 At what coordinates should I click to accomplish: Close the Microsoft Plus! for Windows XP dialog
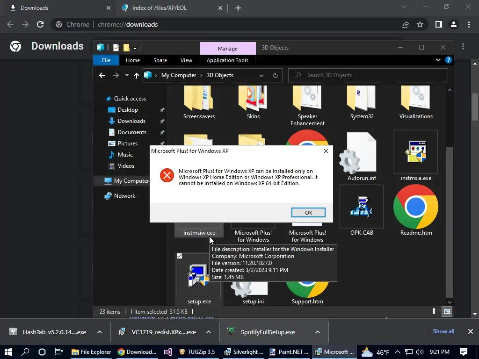click(x=326, y=151)
